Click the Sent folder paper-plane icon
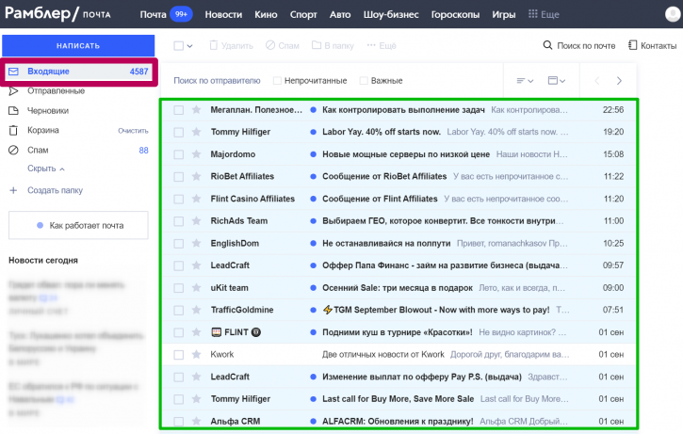Viewport: 683px width, 434px height. coord(13,90)
